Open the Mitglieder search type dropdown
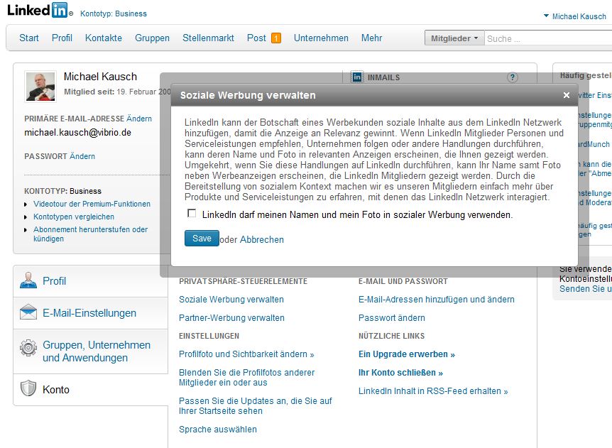This screenshot has width=612, height=448. point(454,38)
